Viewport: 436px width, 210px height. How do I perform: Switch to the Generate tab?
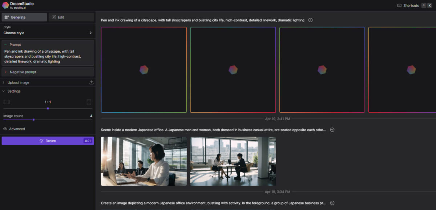24,17
